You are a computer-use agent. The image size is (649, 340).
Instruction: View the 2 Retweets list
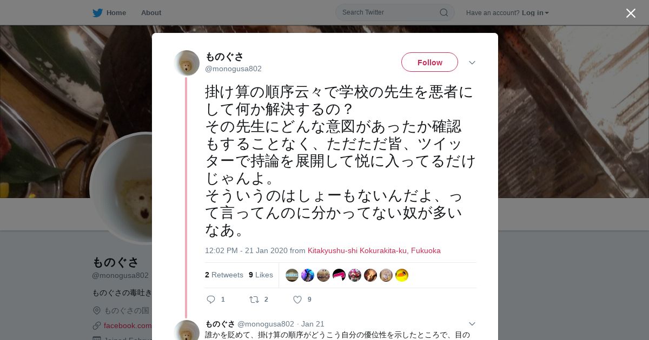[x=224, y=275]
